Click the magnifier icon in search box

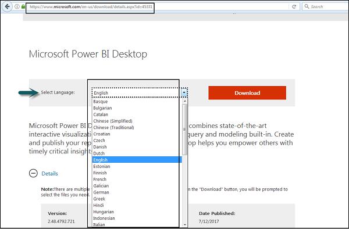click(307, 6)
